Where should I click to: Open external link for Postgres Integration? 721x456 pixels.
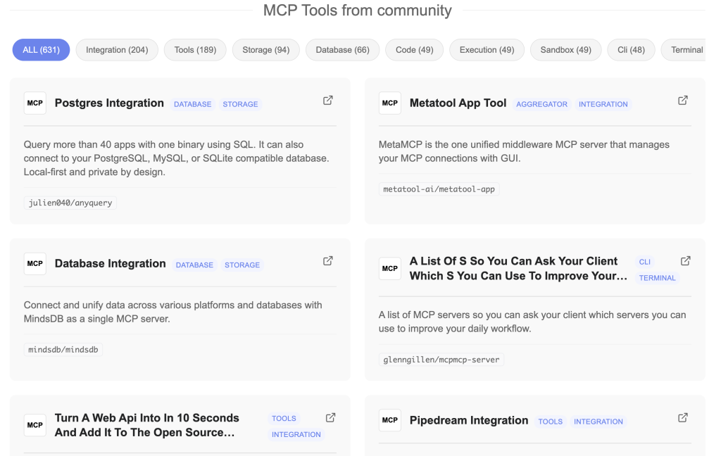(328, 100)
